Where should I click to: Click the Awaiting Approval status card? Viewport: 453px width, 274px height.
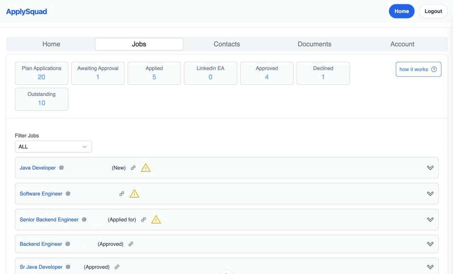pos(98,73)
